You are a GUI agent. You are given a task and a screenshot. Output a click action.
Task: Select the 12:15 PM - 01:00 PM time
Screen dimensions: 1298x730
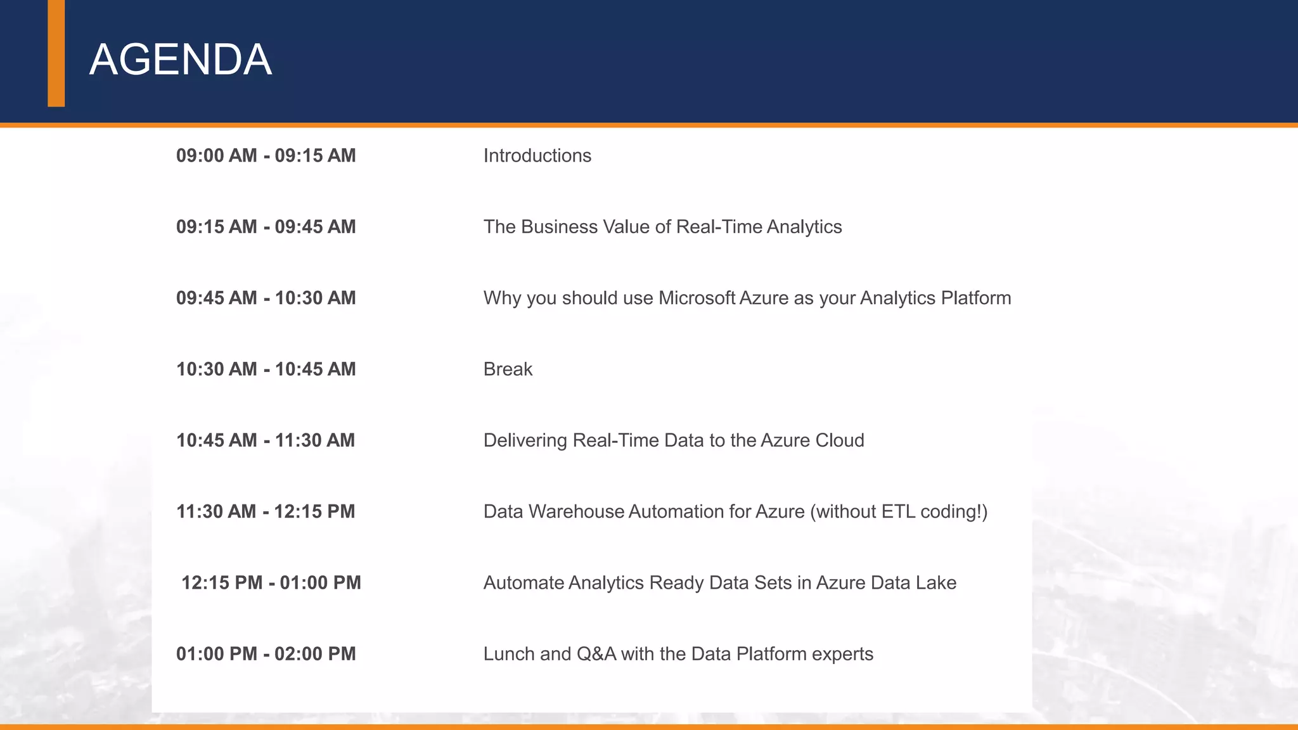click(271, 582)
